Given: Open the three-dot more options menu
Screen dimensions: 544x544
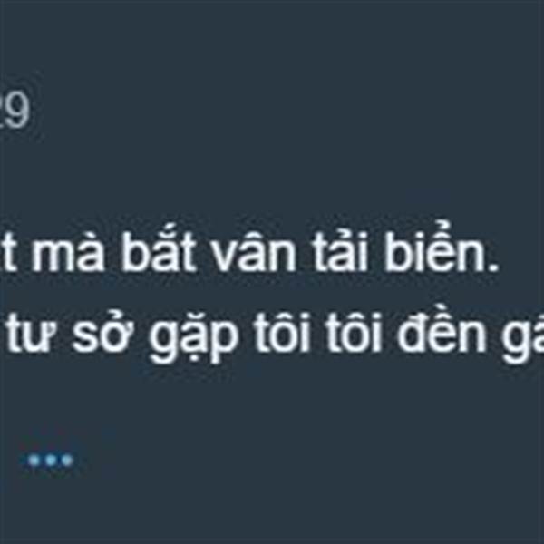Looking at the screenshot, I should (51, 461).
